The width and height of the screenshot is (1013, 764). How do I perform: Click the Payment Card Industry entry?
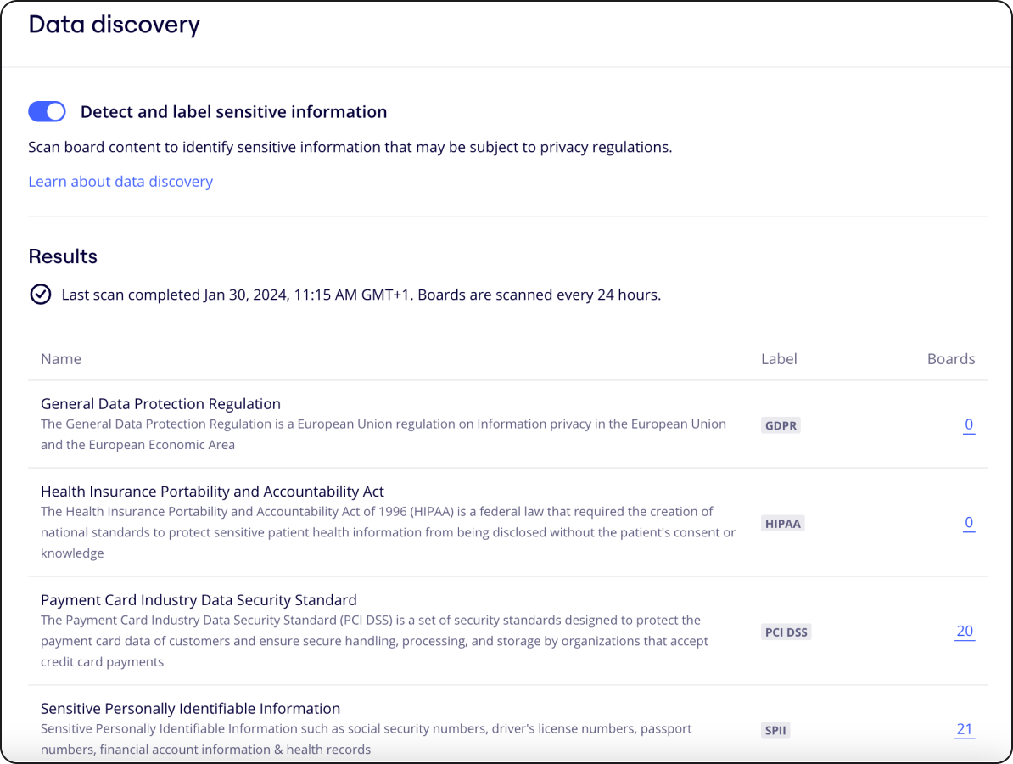(199, 600)
